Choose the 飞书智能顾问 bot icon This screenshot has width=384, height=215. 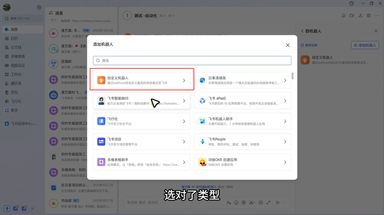[x=101, y=101]
